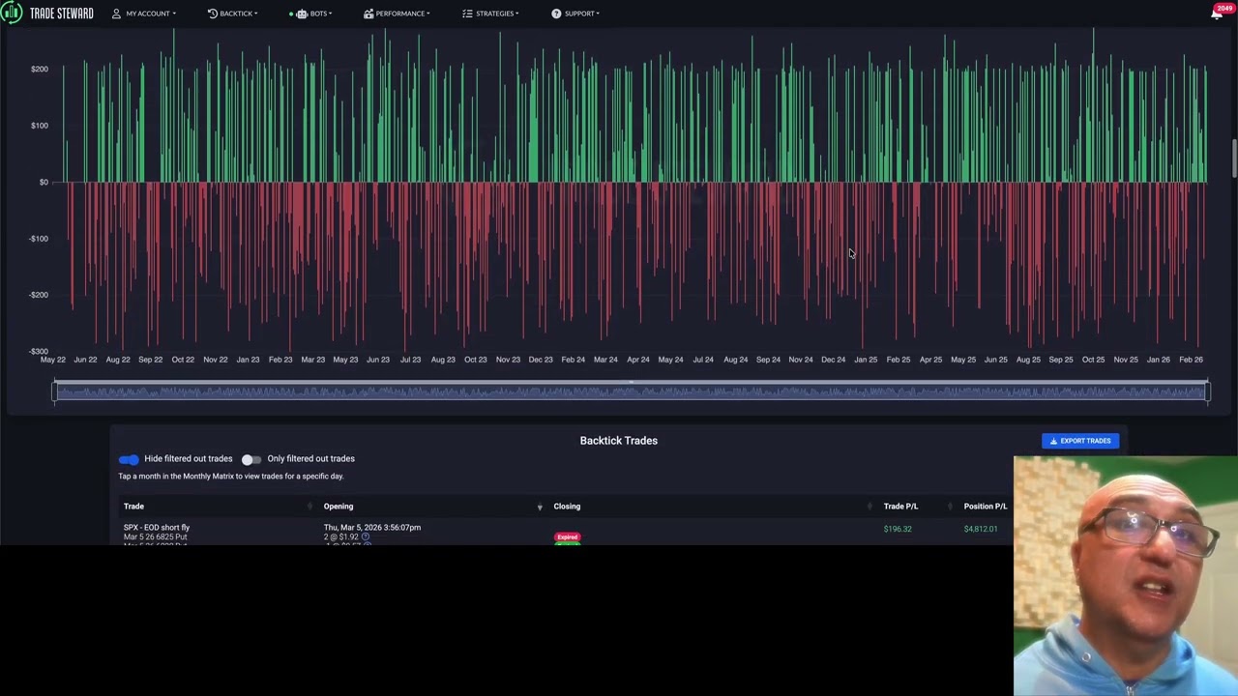Click left handle of chart range selector
This screenshot has width=1238, height=696.
click(x=54, y=391)
